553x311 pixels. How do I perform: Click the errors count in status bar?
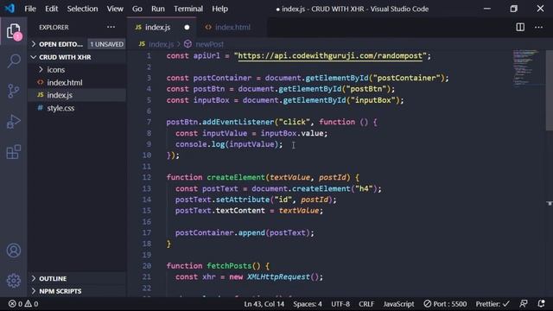16,303
